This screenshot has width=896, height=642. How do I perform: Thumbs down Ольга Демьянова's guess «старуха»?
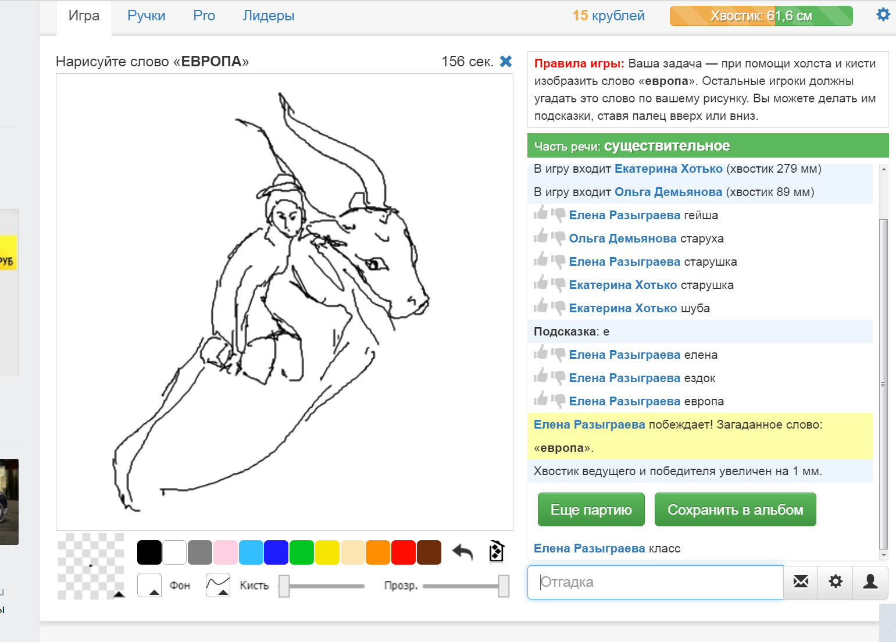pos(558,239)
